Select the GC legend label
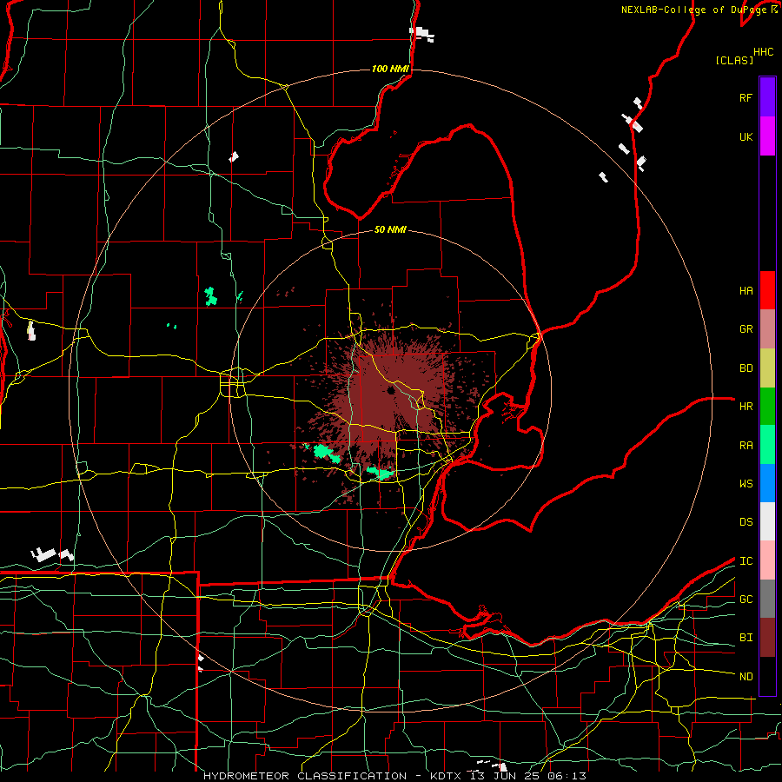 tap(746, 600)
